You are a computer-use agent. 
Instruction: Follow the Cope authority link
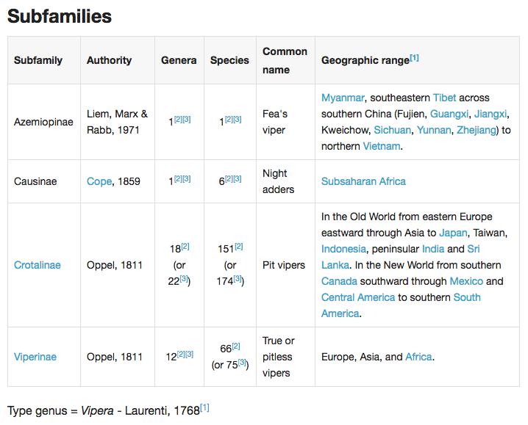pyautogui.click(x=99, y=181)
